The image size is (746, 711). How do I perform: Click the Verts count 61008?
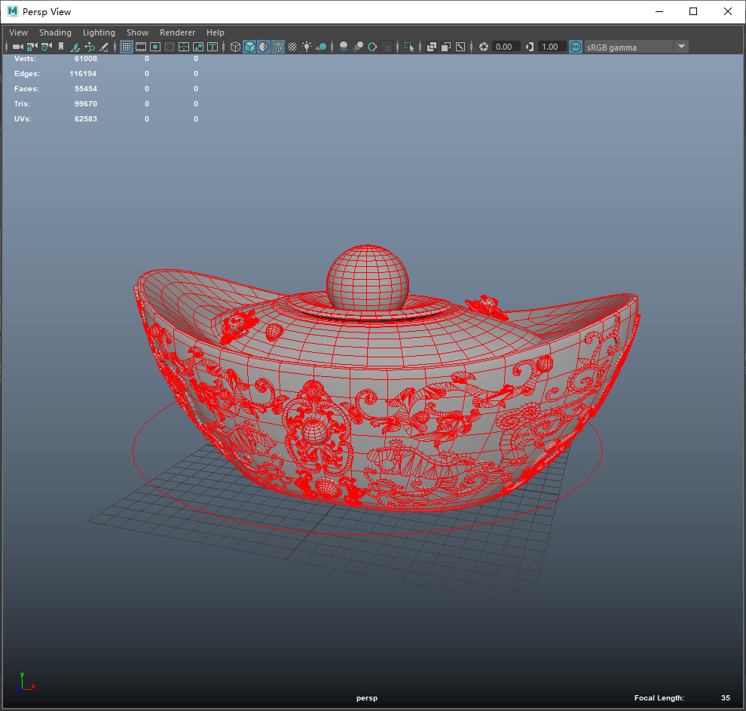point(86,59)
